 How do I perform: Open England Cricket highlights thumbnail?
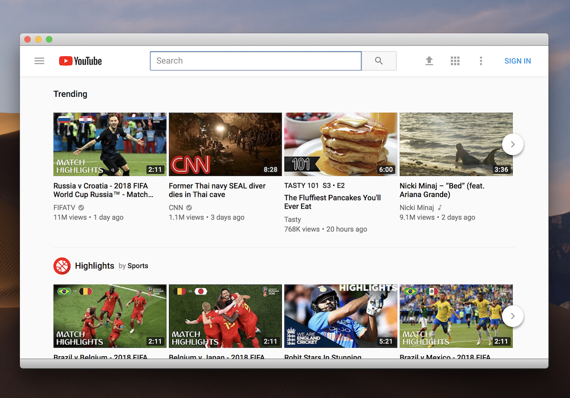tap(341, 316)
